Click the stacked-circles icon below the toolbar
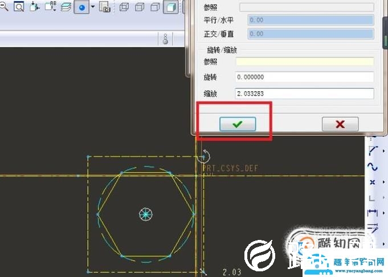Viewport: 388px width, 277px height. click(x=166, y=39)
